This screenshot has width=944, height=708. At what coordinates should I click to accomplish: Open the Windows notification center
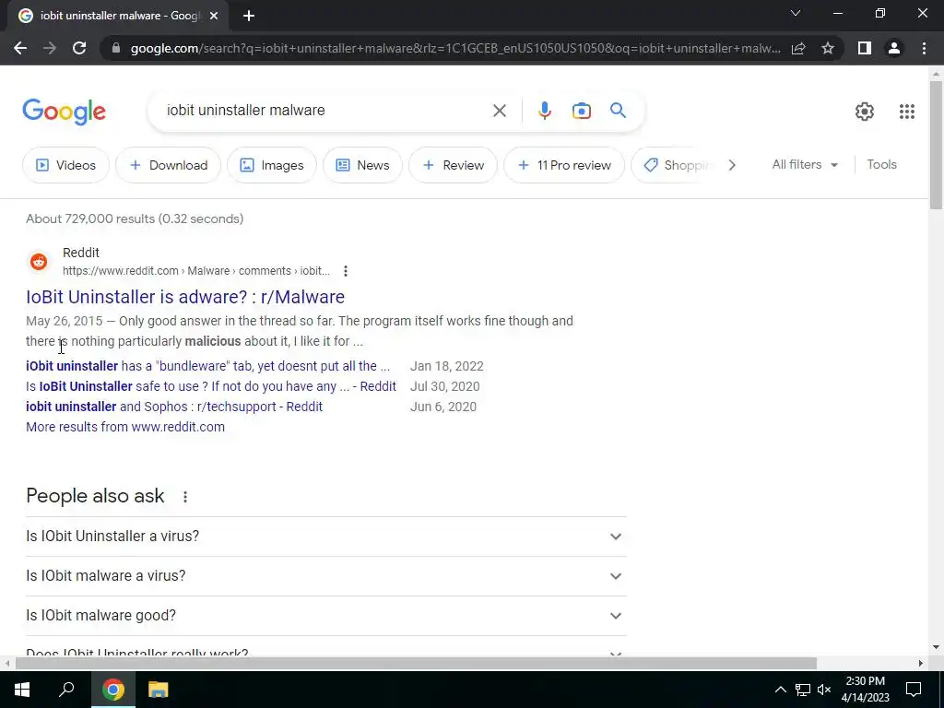914,690
